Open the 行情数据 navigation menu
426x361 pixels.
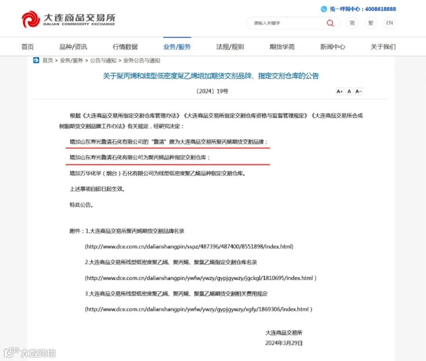pyautogui.click(x=125, y=47)
